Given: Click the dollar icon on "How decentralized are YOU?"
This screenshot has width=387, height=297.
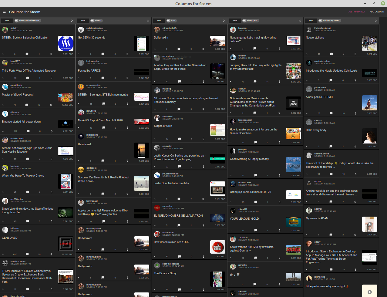Looking at the screenshot, I should (x=204, y=256).
